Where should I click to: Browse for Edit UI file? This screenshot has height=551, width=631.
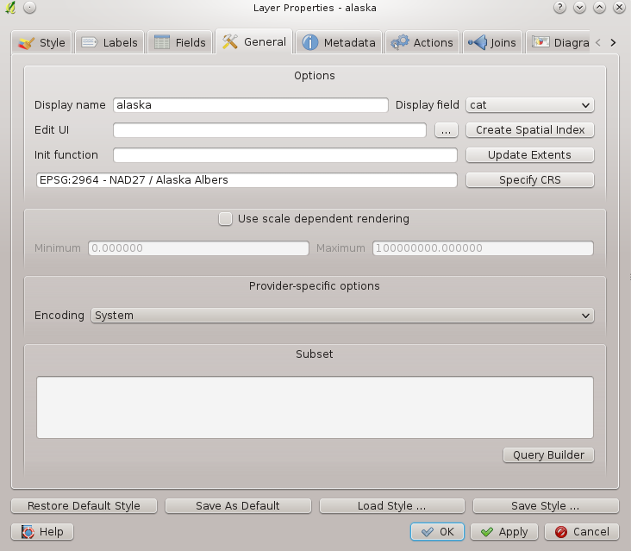446,130
